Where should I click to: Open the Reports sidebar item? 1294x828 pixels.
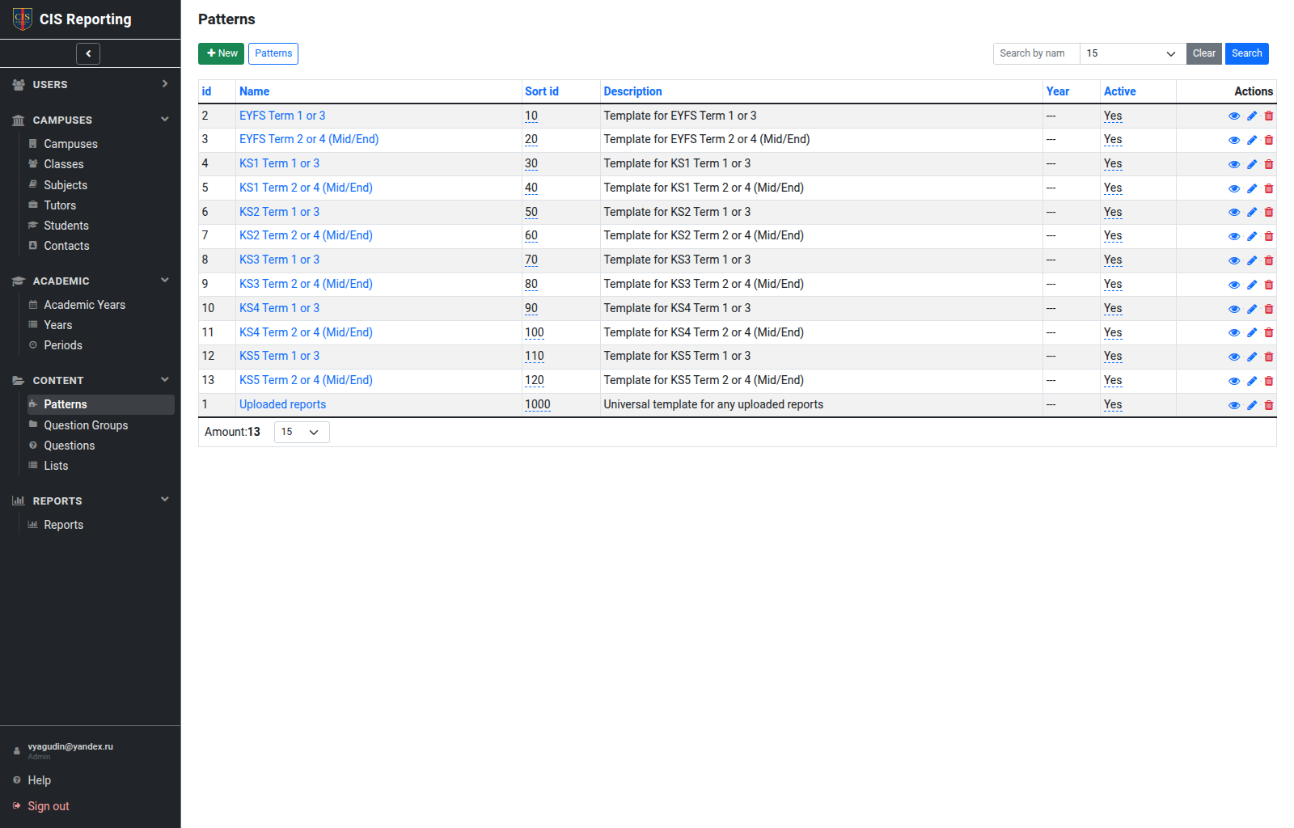[63, 525]
